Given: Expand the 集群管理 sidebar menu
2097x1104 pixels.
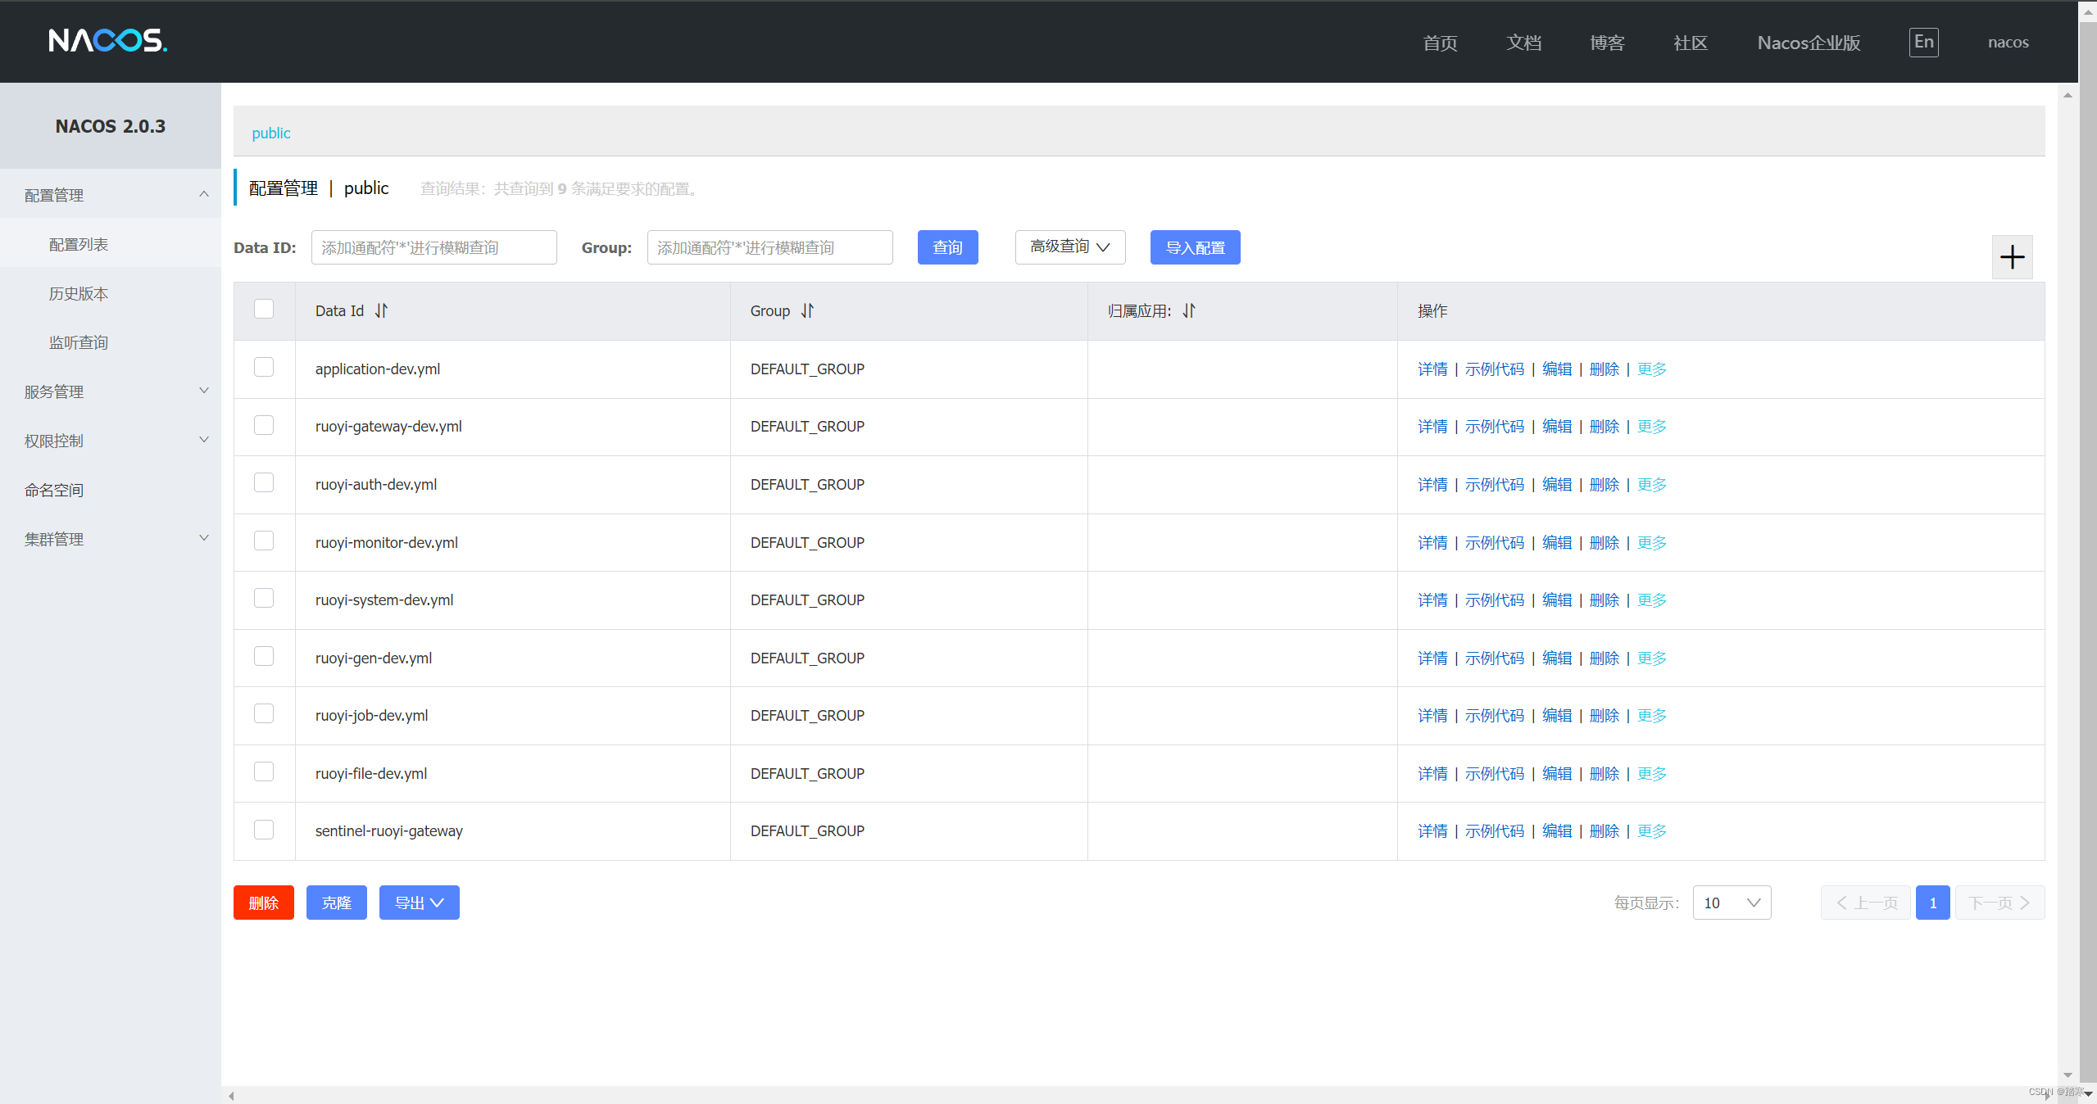Looking at the screenshot, I should [x=110, y=539].
